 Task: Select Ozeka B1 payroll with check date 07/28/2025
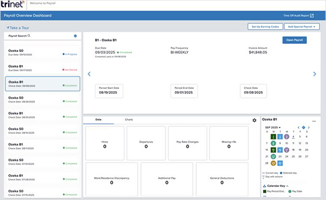pos(43,177)
